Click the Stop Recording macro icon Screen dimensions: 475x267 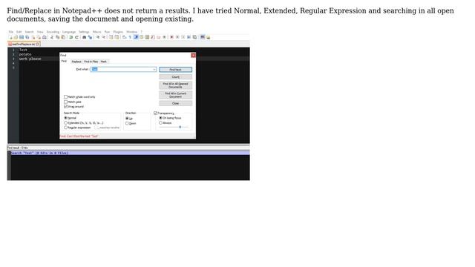[x=177, y=37]
